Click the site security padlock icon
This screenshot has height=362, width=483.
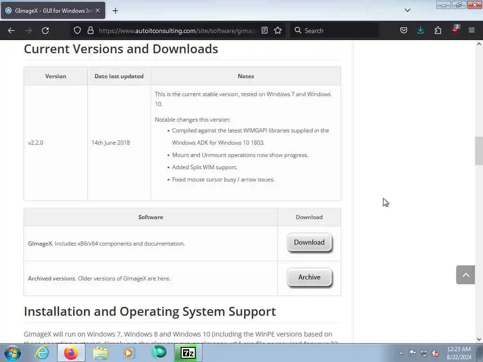[x=90, y=31]
